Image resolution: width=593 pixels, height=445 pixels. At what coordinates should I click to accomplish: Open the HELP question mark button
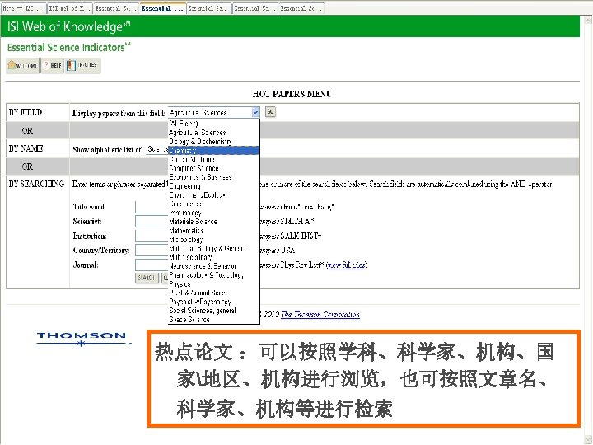tap(52, 65)
